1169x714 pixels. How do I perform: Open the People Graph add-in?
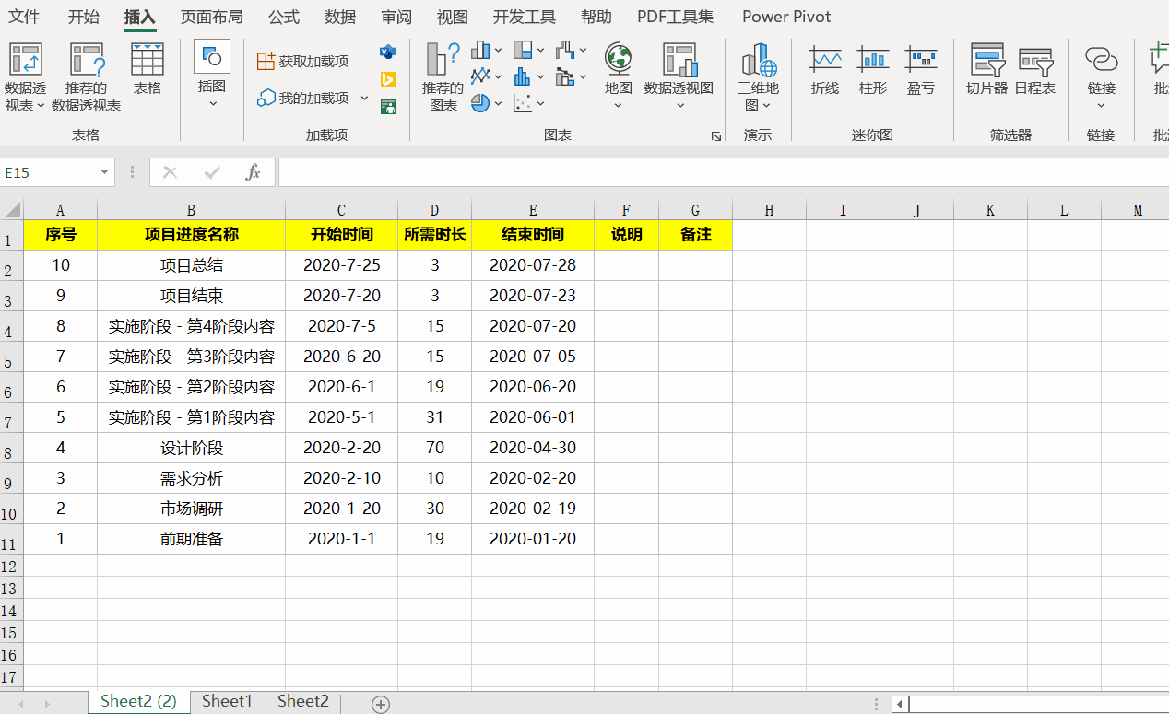pyautogui.click(x=388, y=107)
